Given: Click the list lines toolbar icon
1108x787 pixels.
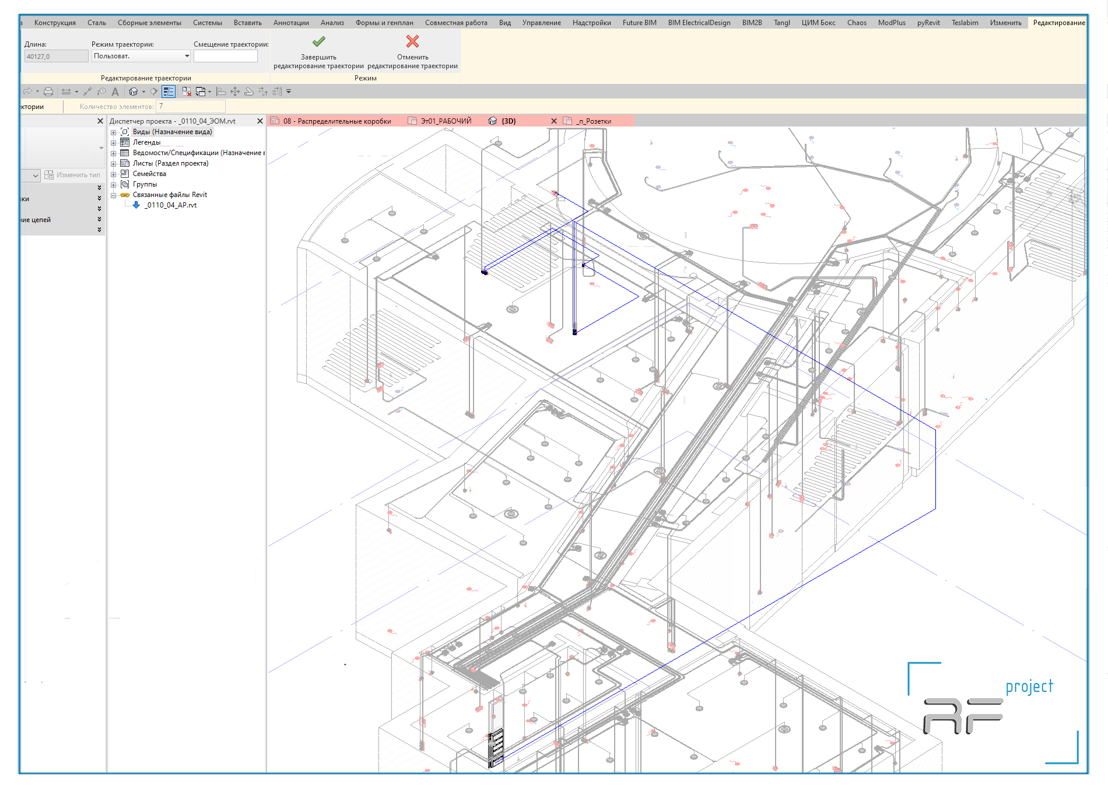Looking at the screenshot, I should pos(277,92).
